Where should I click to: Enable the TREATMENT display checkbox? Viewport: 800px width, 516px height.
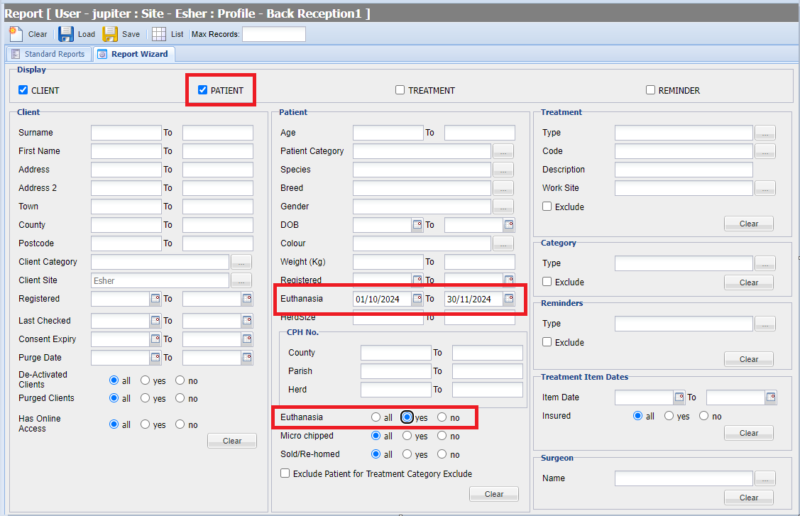point(400,90)
